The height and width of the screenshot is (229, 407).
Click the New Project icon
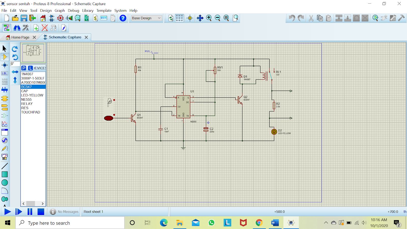point(7,18)
